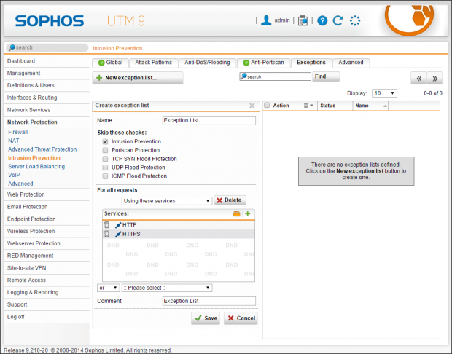Click New exception list button
The height and width of the screenshot is (354, 452).
138,78
